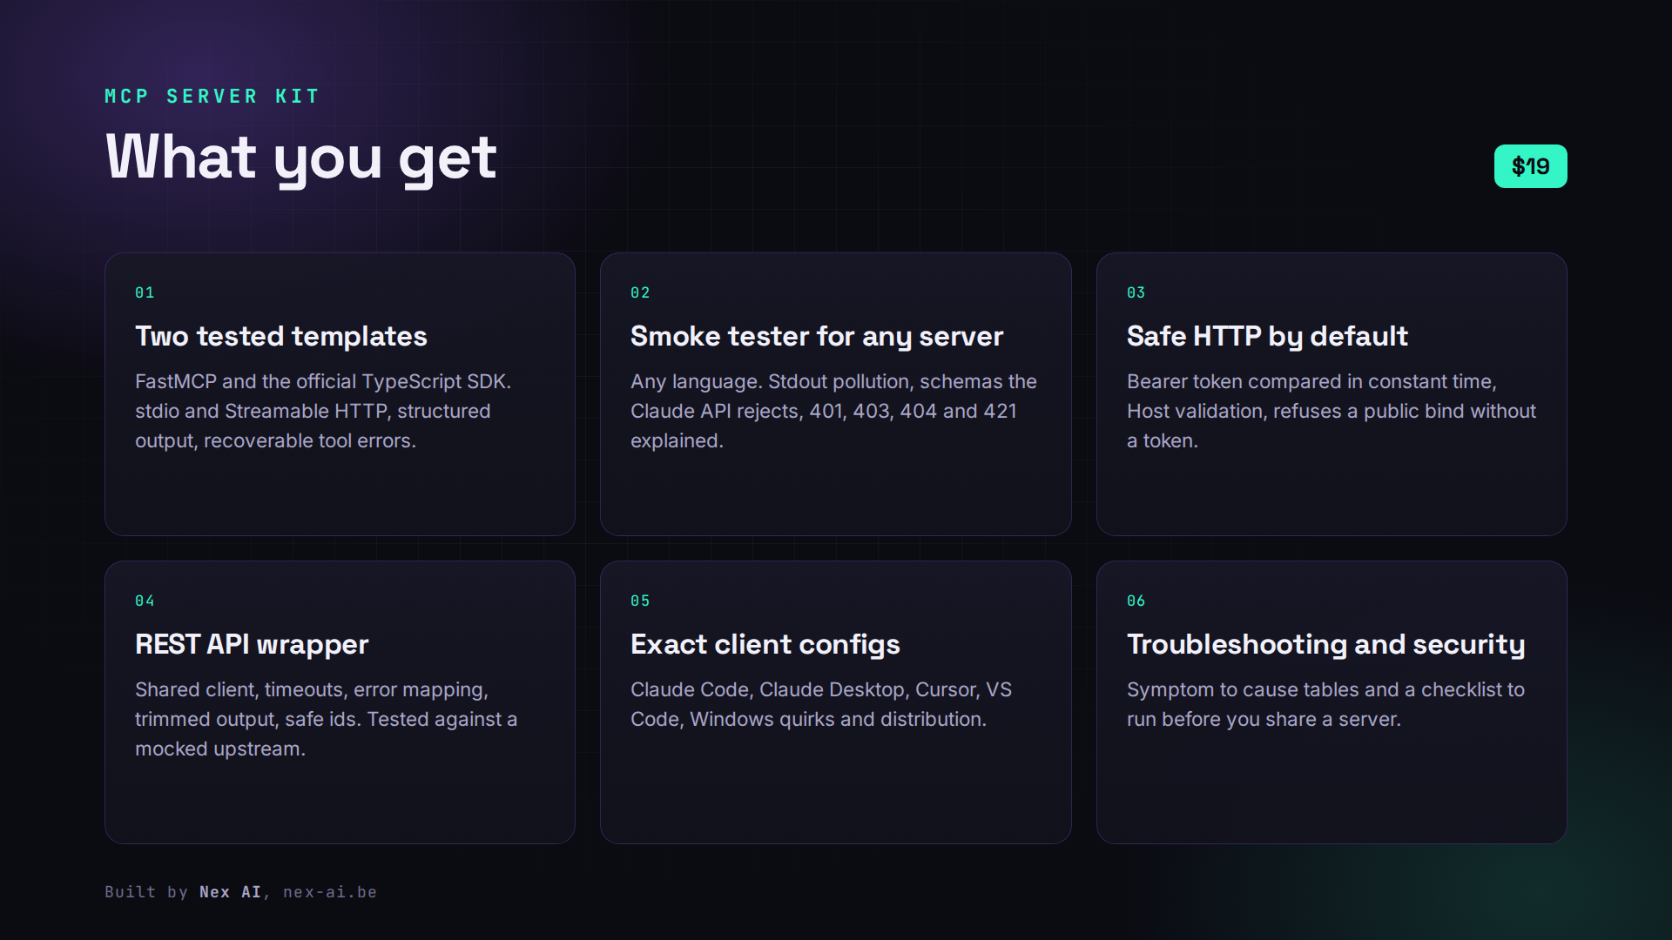Click the card number 01
This screenshot has width=1672, height=940.
coord(145,292)
